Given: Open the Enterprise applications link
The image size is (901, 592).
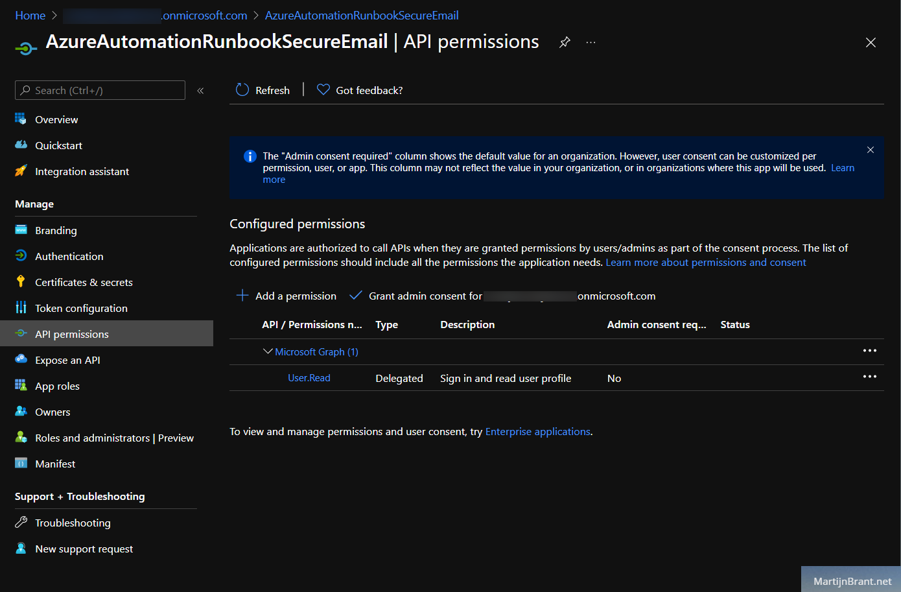Looking at the screenshot, I should coord(537,431).
